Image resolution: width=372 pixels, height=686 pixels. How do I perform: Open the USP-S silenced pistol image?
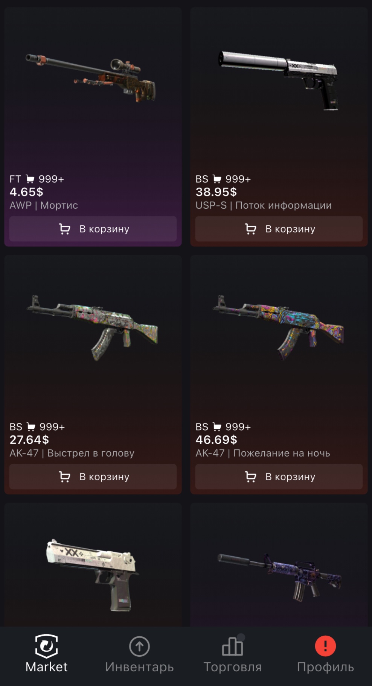coord(279,80)
